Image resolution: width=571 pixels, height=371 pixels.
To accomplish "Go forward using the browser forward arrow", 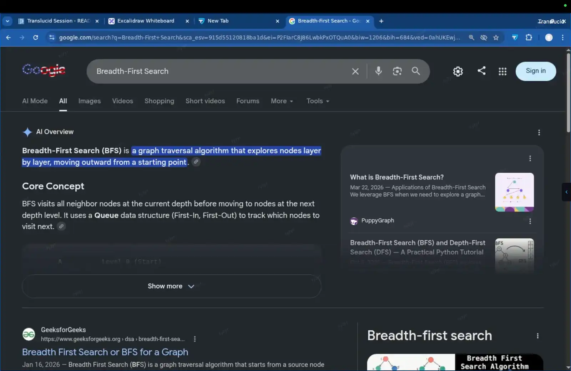I will click(22, 37).
